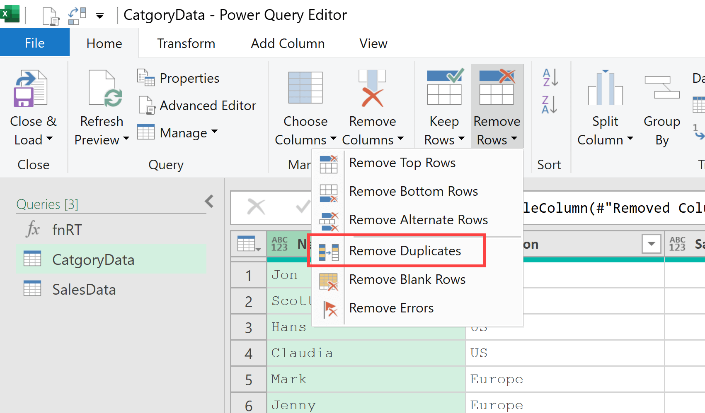Switch to the Home tab
This screenshot has height=413, width=705.
(x=104, y=43)
